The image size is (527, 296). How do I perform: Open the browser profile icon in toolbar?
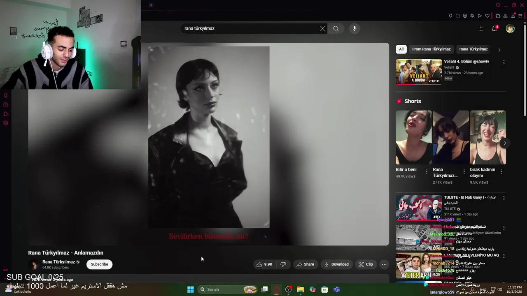[x=505, y=16]
